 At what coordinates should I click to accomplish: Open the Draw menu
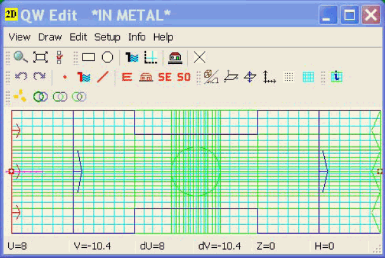pos(50,37)
